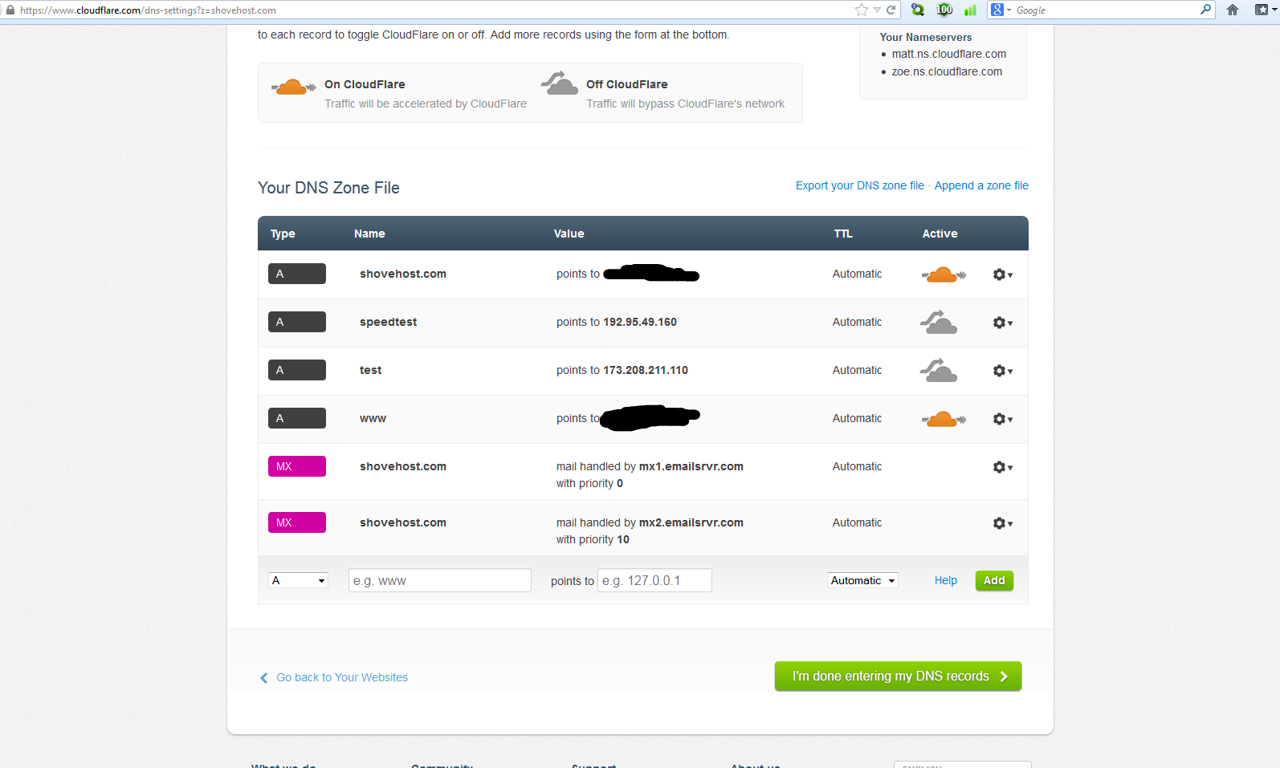Click the browser reload icon
Image resolution: width=1280 pixels, height=768 pixels.
point(891,10)
